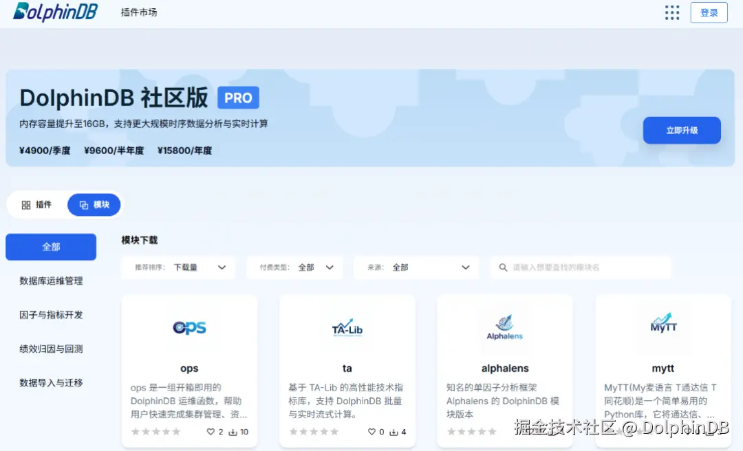Open the nine-dot app grid icon
Viewport: 743px width, 451px height.
pos(672,12)
